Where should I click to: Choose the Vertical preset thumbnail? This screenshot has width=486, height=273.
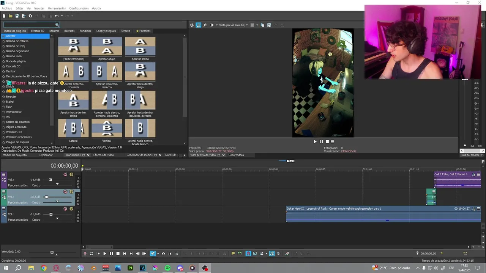(107, 129)
